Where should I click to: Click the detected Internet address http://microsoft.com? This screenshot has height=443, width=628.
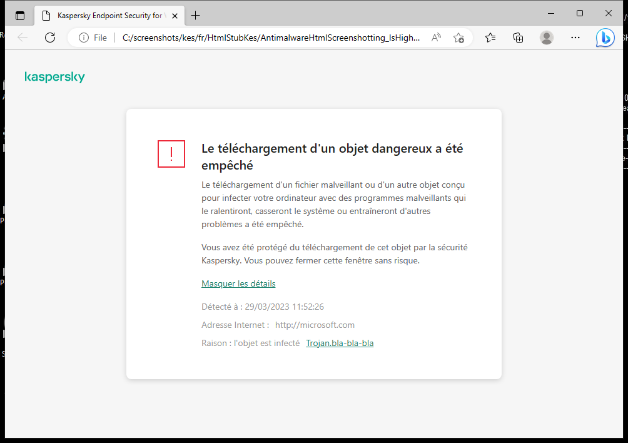[x=315, y=325]
